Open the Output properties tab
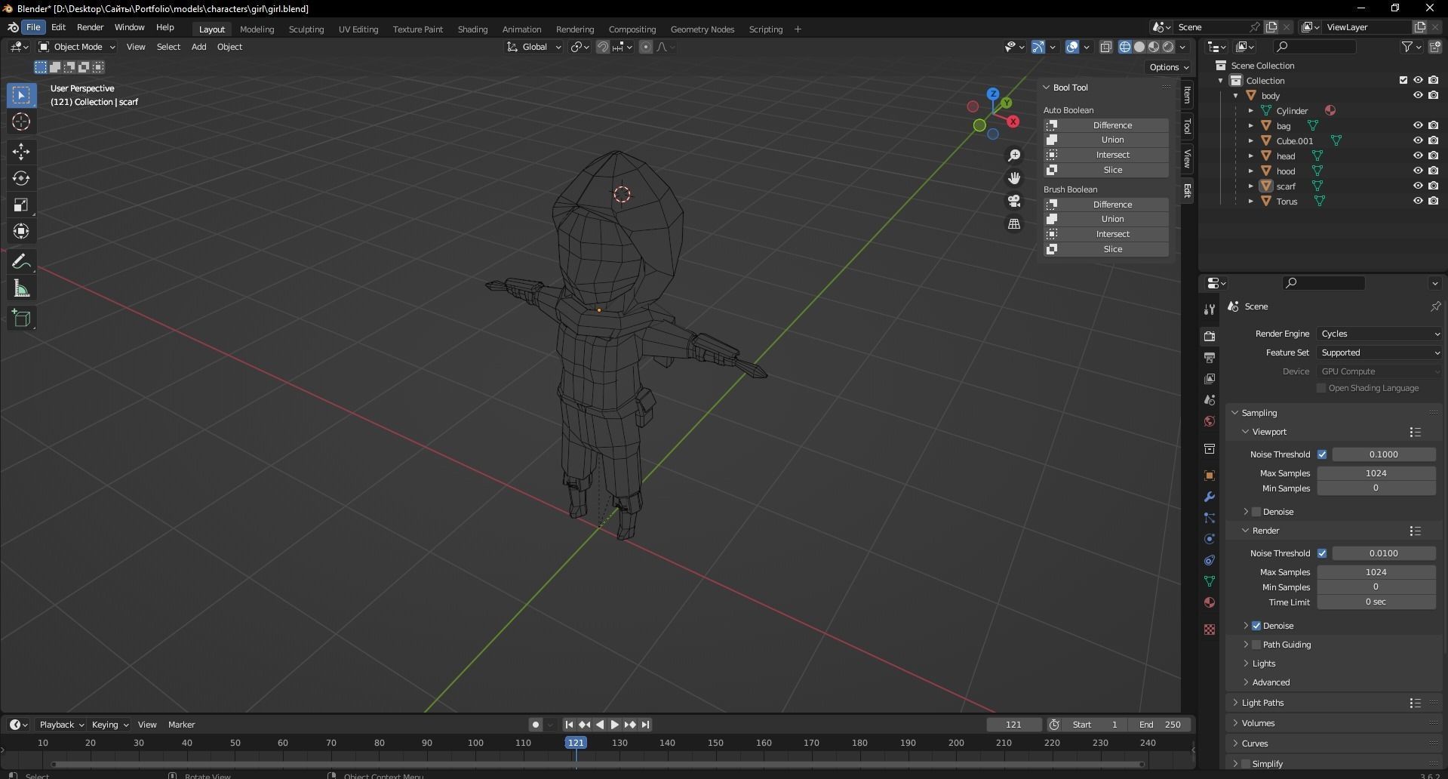Viewport: 1448px width, 779px height. (1210, 357)
